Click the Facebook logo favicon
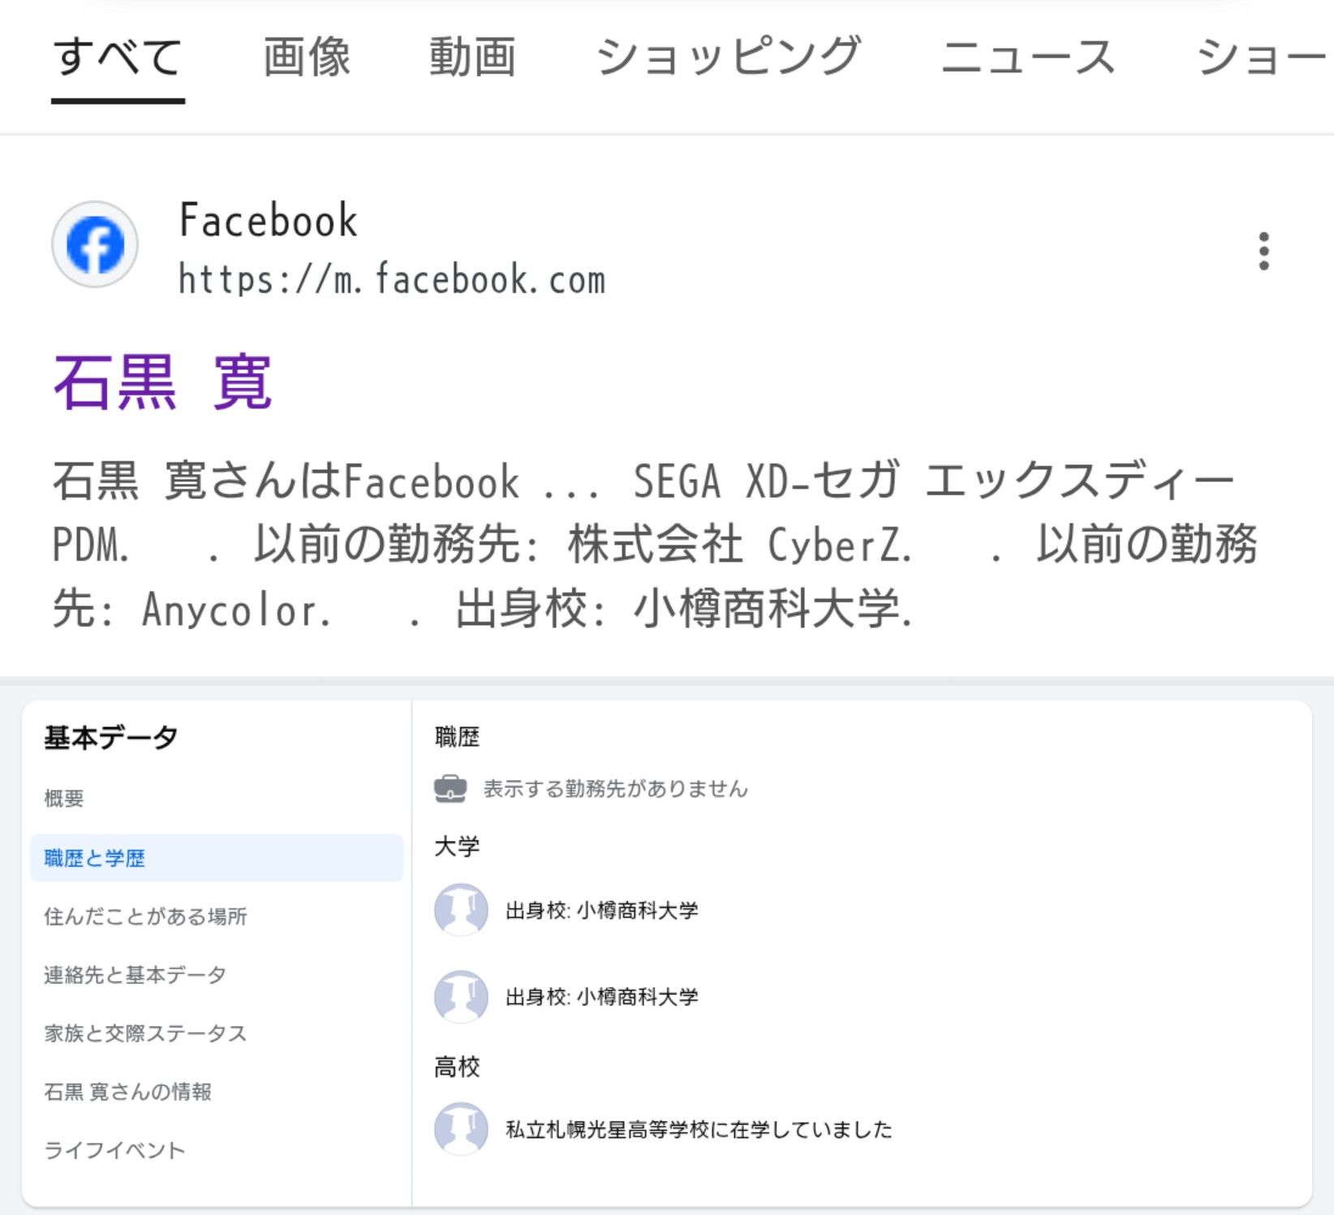1334x1215 pixels. tap(95, 244)
